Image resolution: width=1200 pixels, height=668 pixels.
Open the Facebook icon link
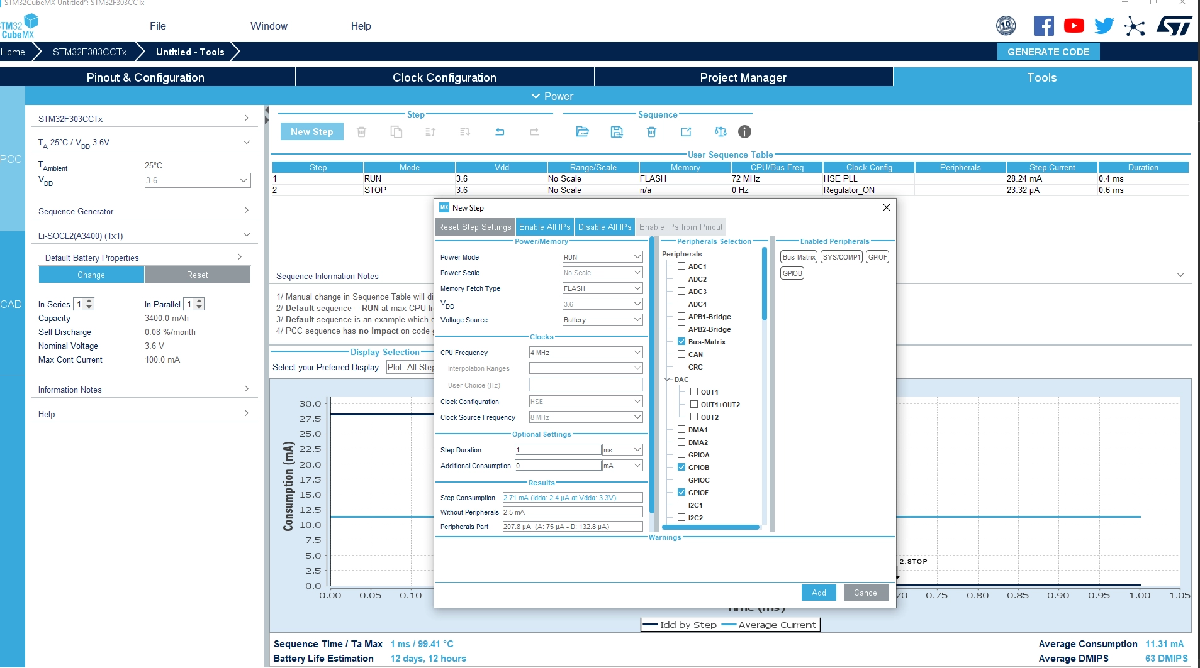(1043, 26)
